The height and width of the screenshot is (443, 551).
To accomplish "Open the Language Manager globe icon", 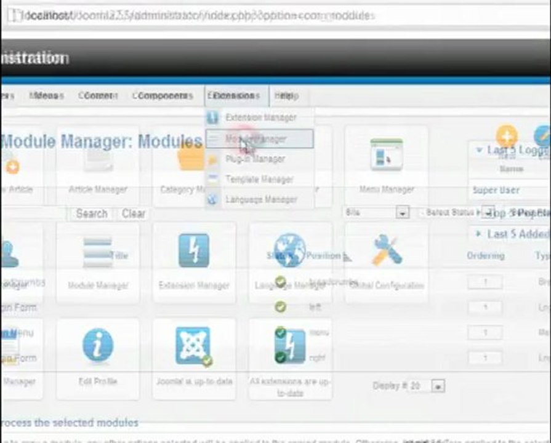I will click(289, 250).
